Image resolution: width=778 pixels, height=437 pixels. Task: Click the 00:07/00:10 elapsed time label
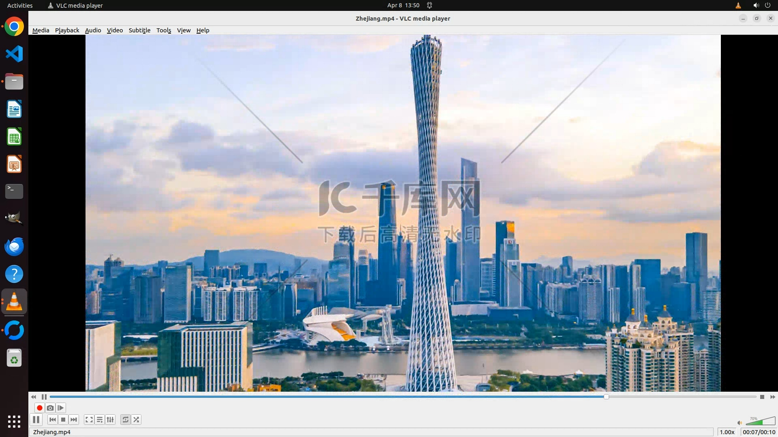(x=759, y=432)
